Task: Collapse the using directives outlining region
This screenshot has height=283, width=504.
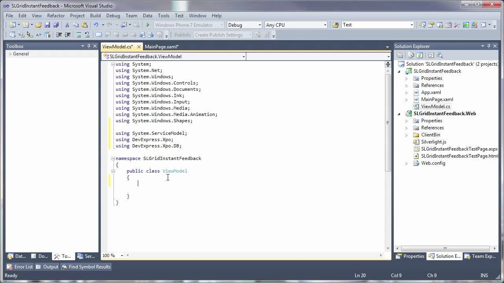Action: (113, 64)
